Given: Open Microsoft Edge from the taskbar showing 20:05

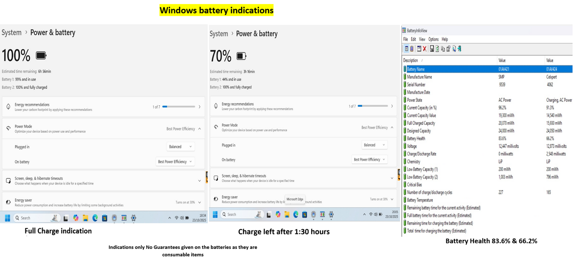Looking at the screenshot, I should pos(296,215).
